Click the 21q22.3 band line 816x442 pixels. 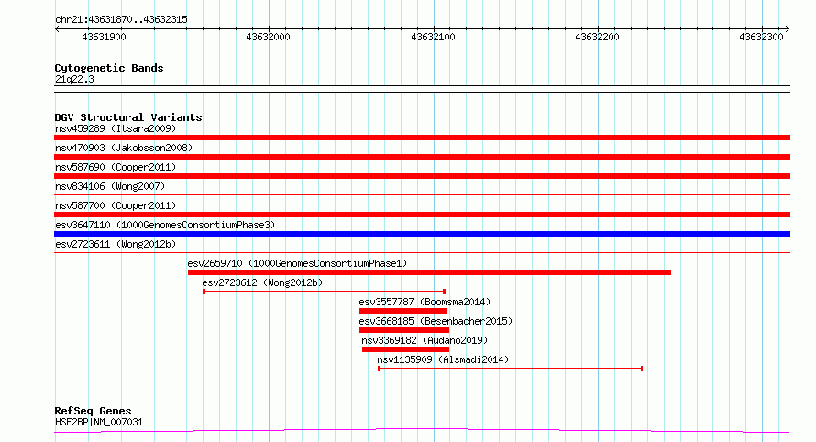[422, 89]
